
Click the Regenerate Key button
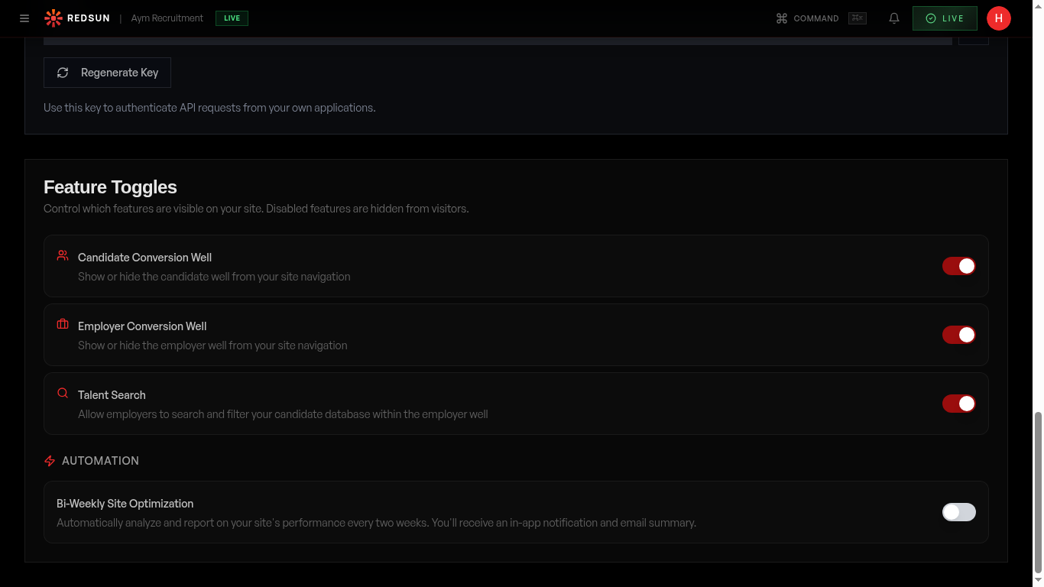(x=107, y=72)
